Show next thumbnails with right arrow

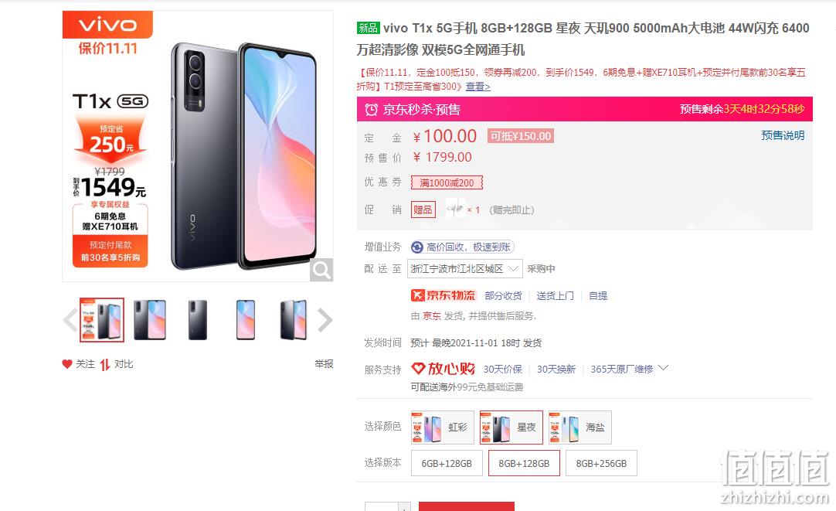325,320
